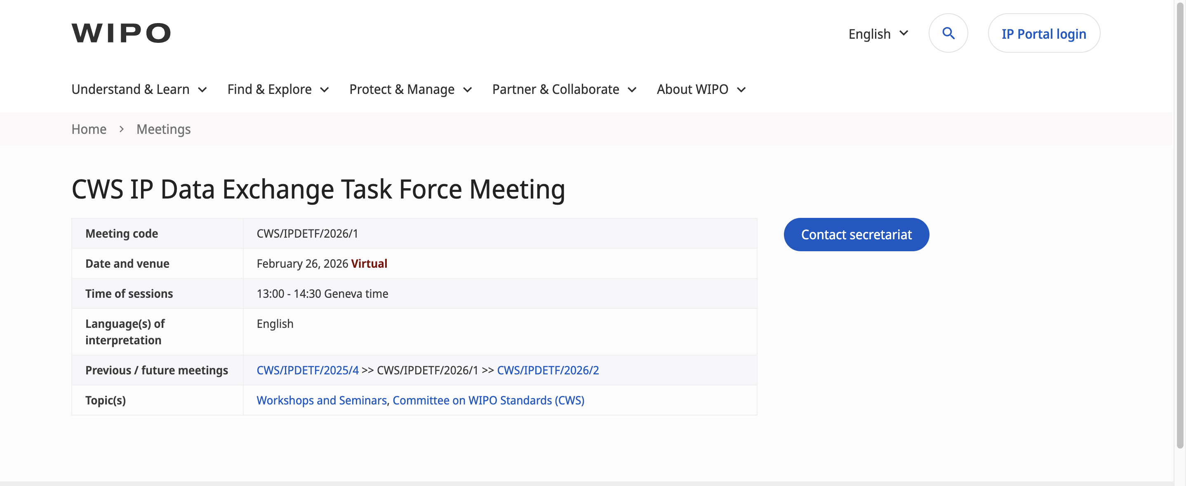Click the WIPO logo
This screenshot has height=486, width=1186.
click(121, 33)
